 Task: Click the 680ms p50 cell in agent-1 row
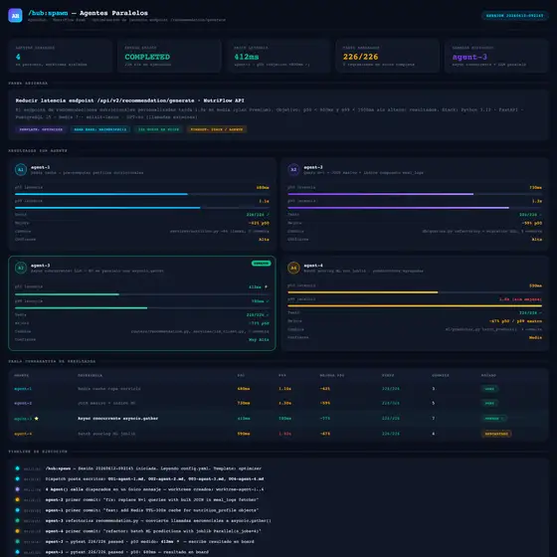(x=244, y=389)
